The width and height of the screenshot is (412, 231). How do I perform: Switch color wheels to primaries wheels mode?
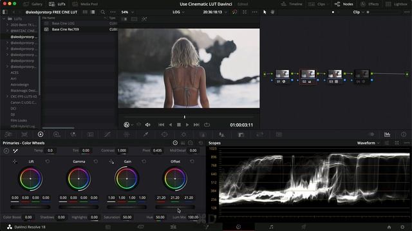coord(175,143)
